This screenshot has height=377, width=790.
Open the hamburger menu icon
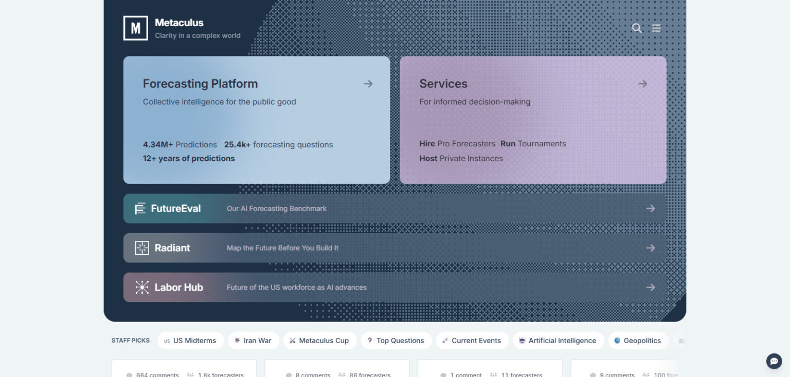pos(656,28)
